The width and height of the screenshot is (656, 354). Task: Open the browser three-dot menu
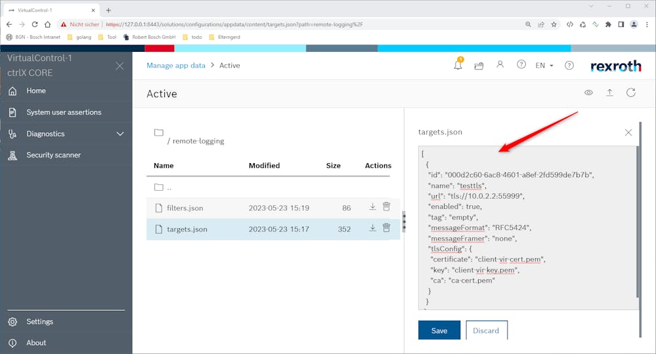[x=647, y=24]
